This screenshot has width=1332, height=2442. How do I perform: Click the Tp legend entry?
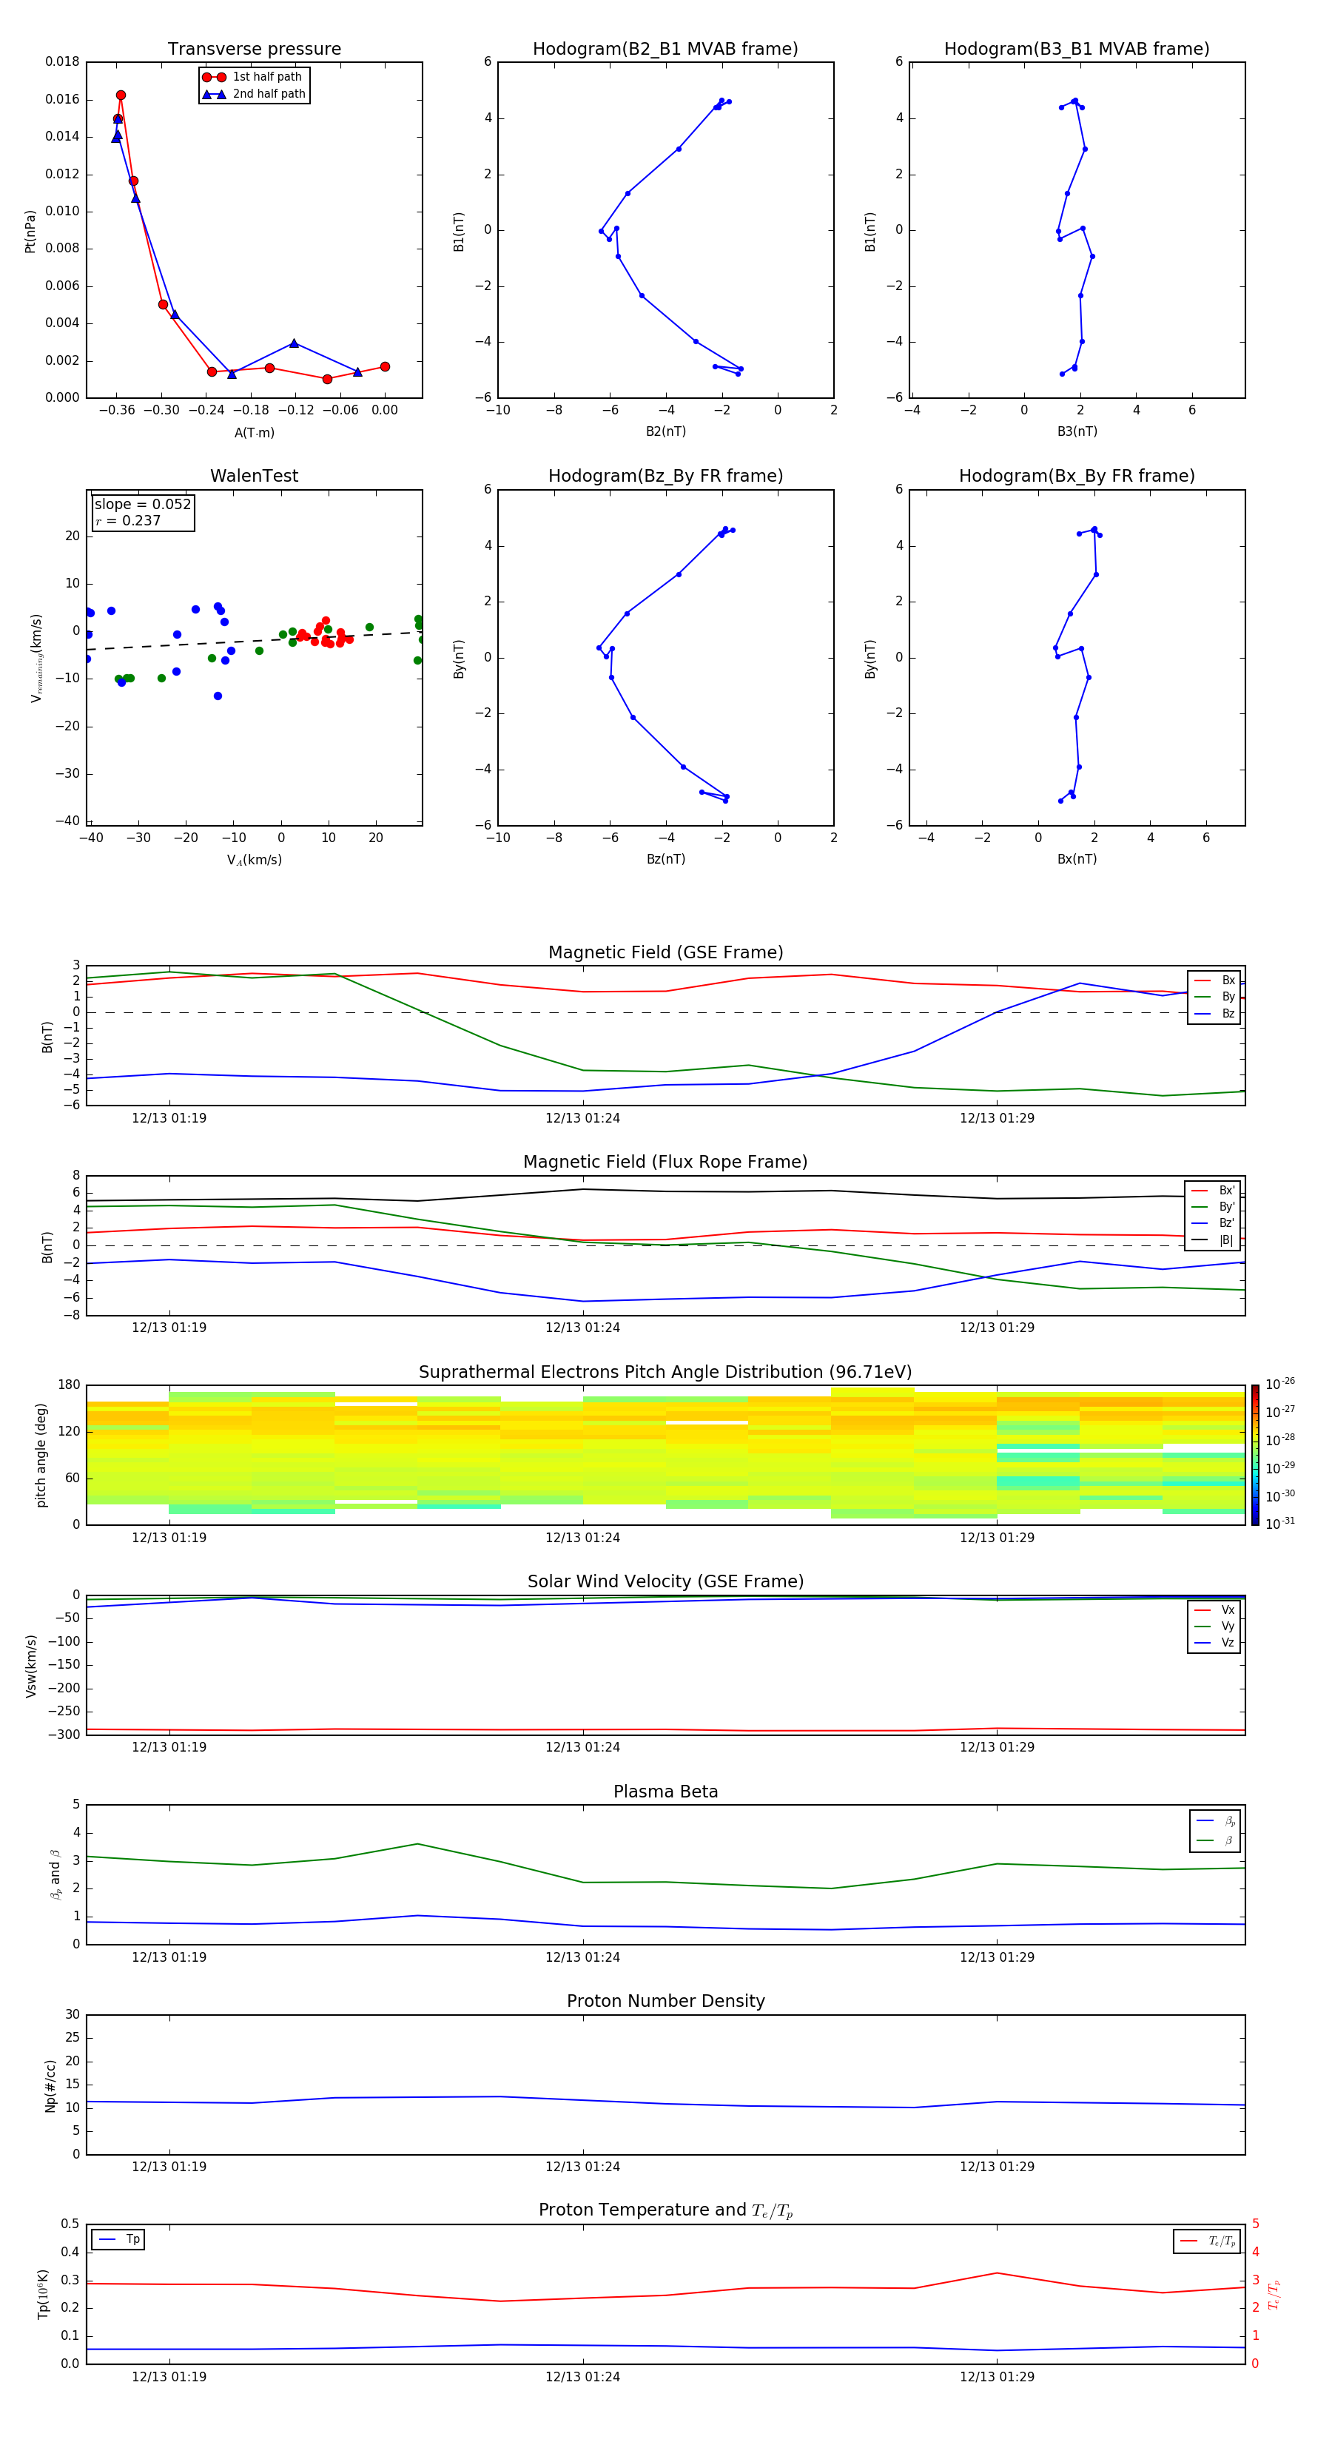(118, 2239)
